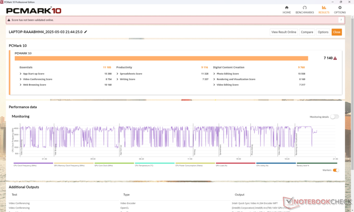Click the overall score 7 140

328,58
